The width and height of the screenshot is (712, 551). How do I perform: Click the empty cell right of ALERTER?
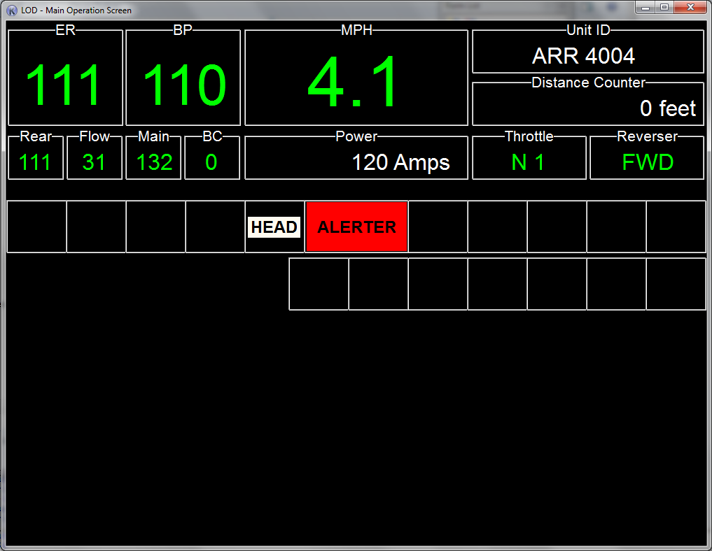tap(438, 227)
